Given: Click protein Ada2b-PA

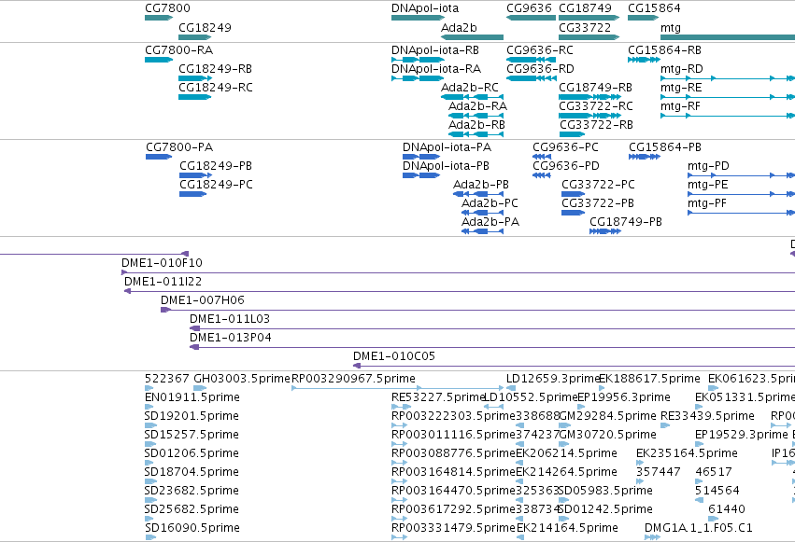Looking at the screenshot, I should click(x=490, y=222).
